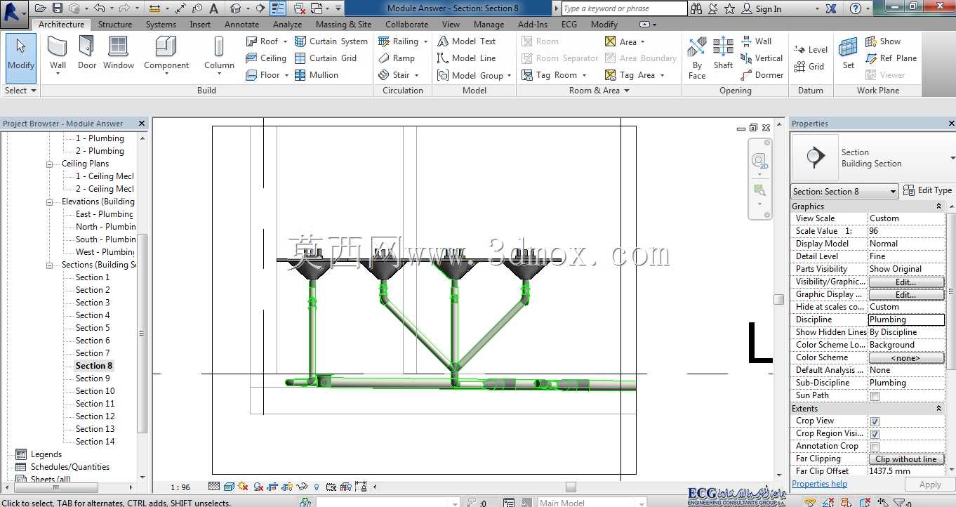Select the Mullion tool
The image size is (956, 507).
[317, 75]
